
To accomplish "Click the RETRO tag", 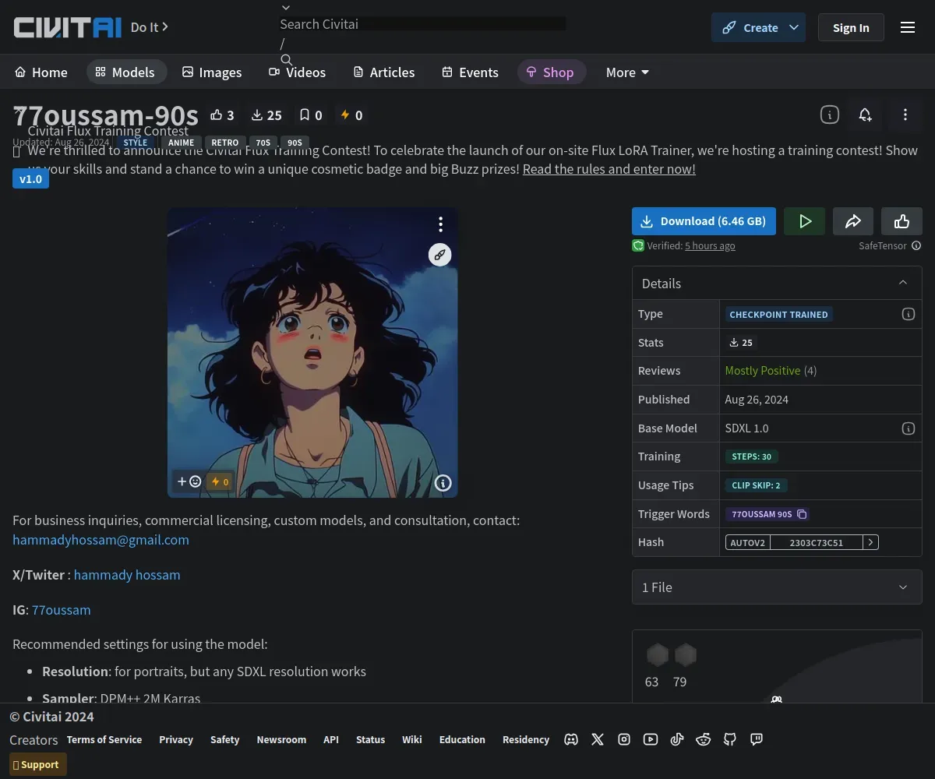I will click(225, 143).
